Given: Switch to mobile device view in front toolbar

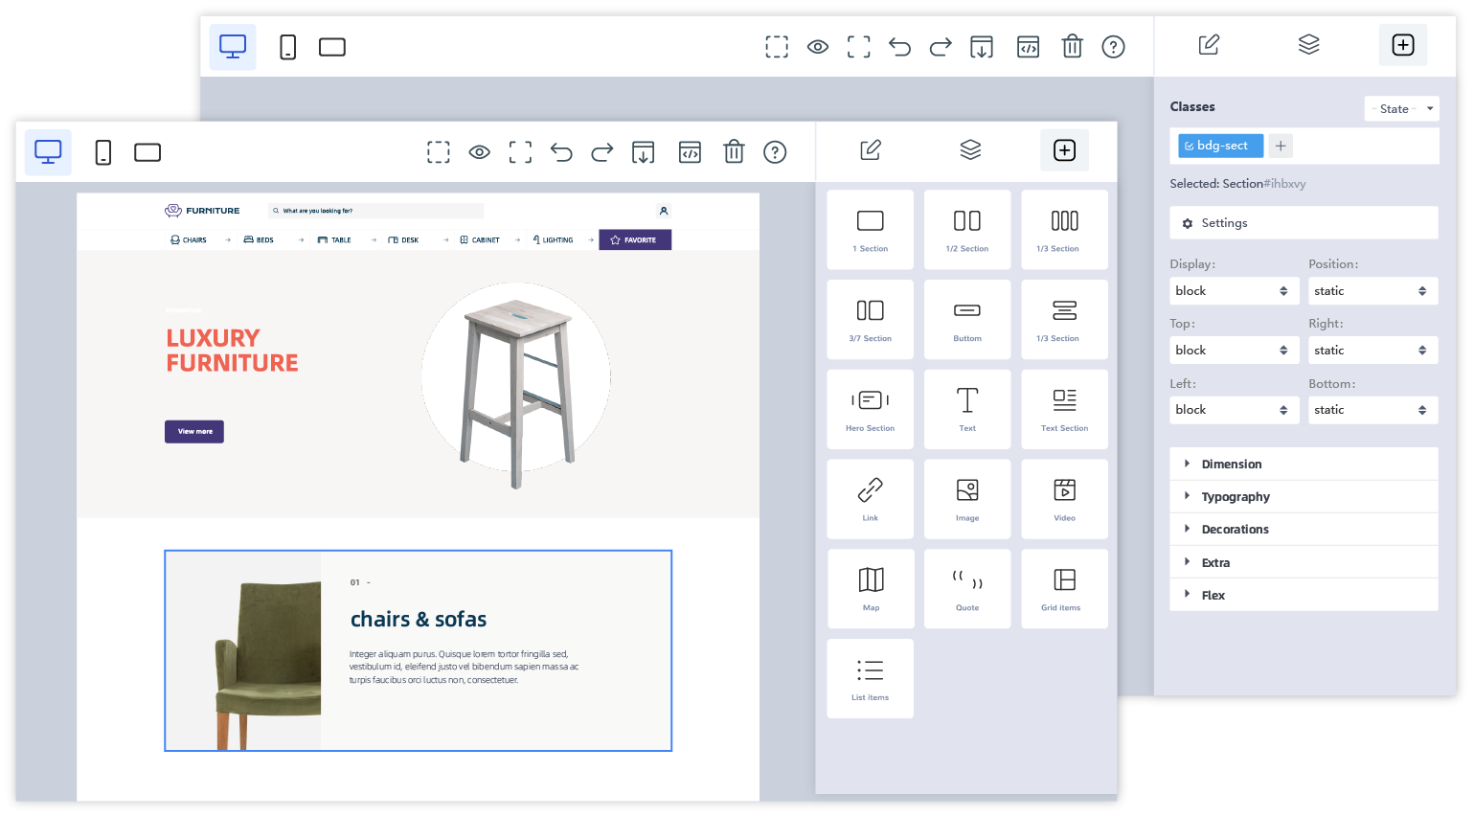Looking at the screenshot, I should click(x=102, y=151).
